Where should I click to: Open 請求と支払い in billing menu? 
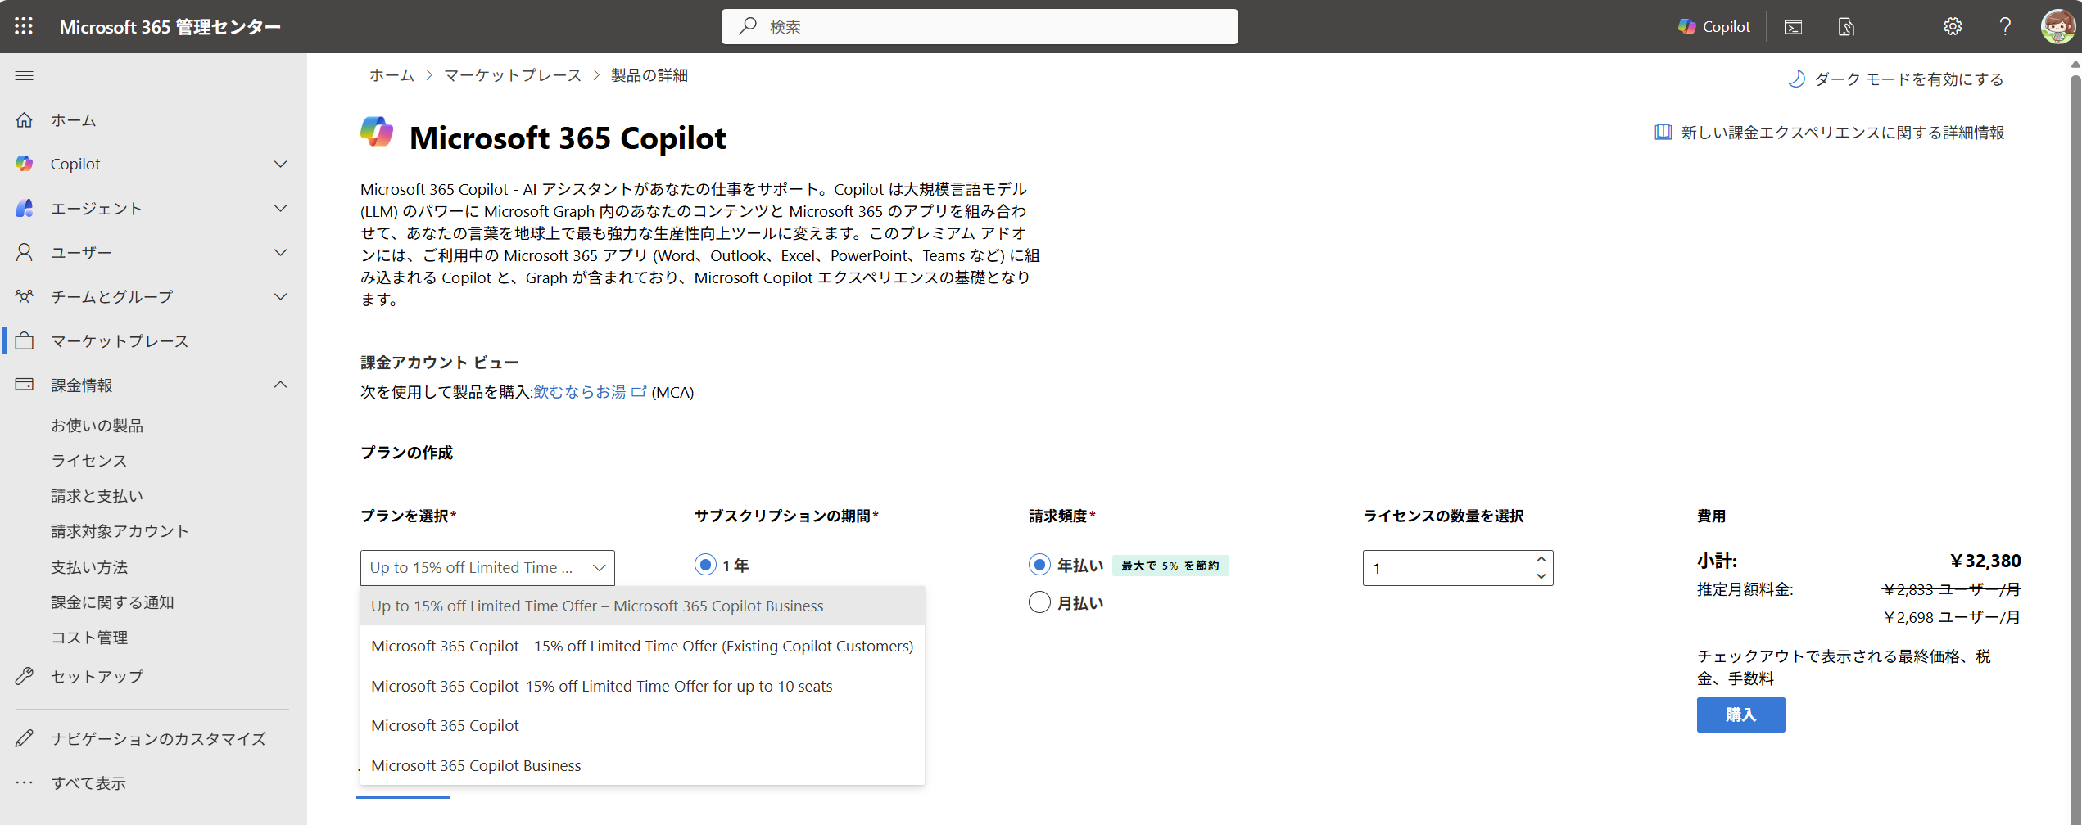(97, 495)
